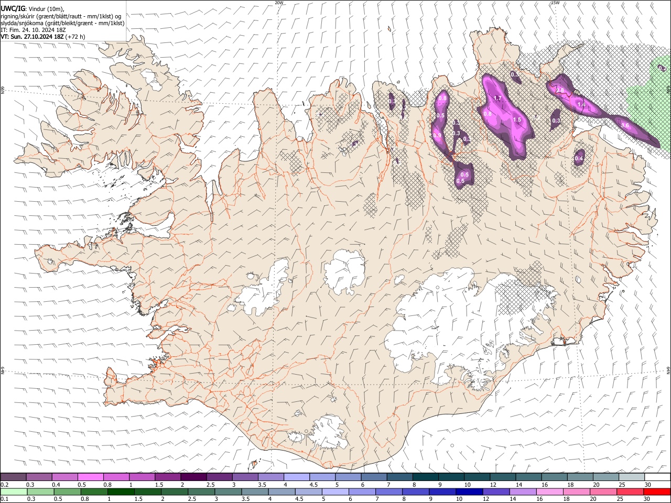Click the 0.1 label on the bottom legend row

(x=4, y=499)
